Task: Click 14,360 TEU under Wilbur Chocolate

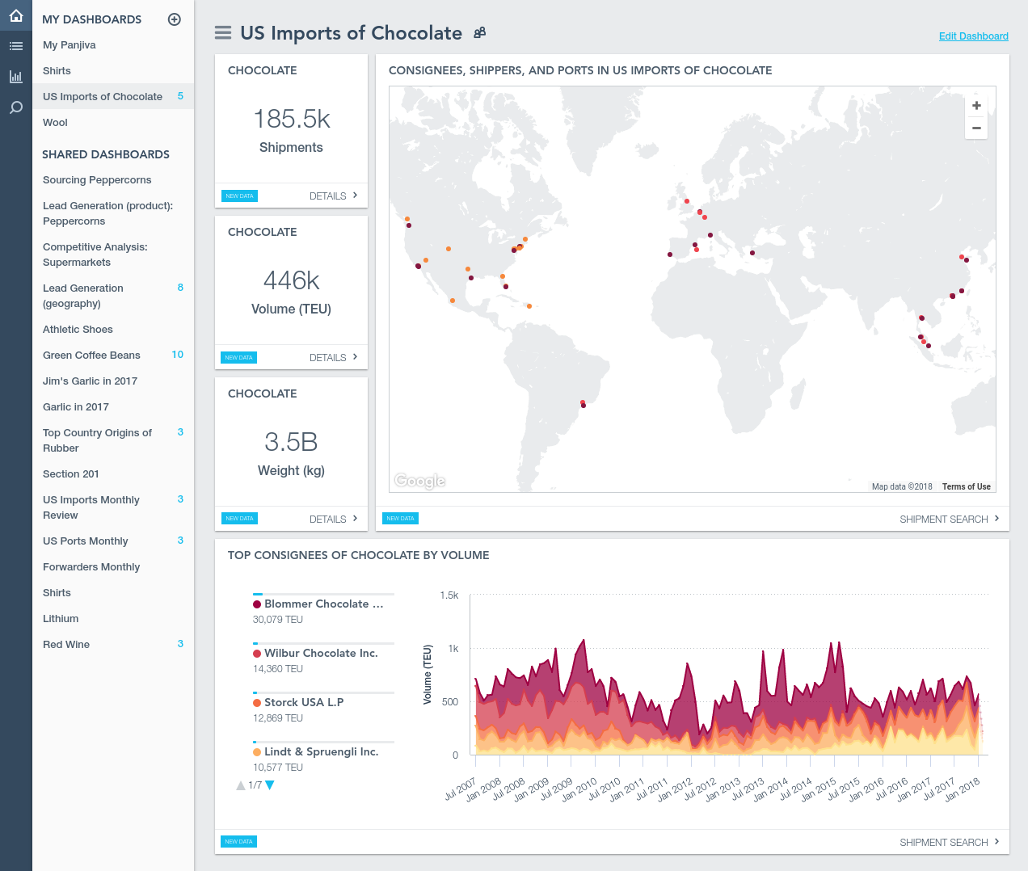Action: [x=278, y=669]
